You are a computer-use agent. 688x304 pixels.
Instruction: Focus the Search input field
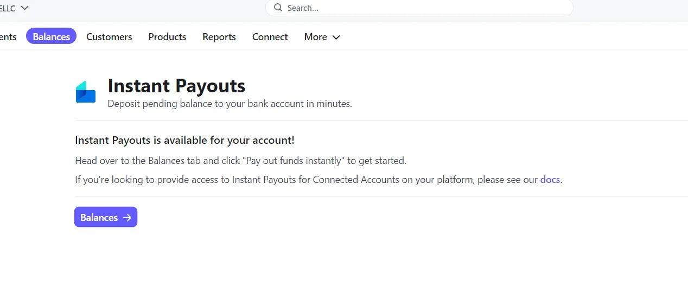click(x=423, y=8)
